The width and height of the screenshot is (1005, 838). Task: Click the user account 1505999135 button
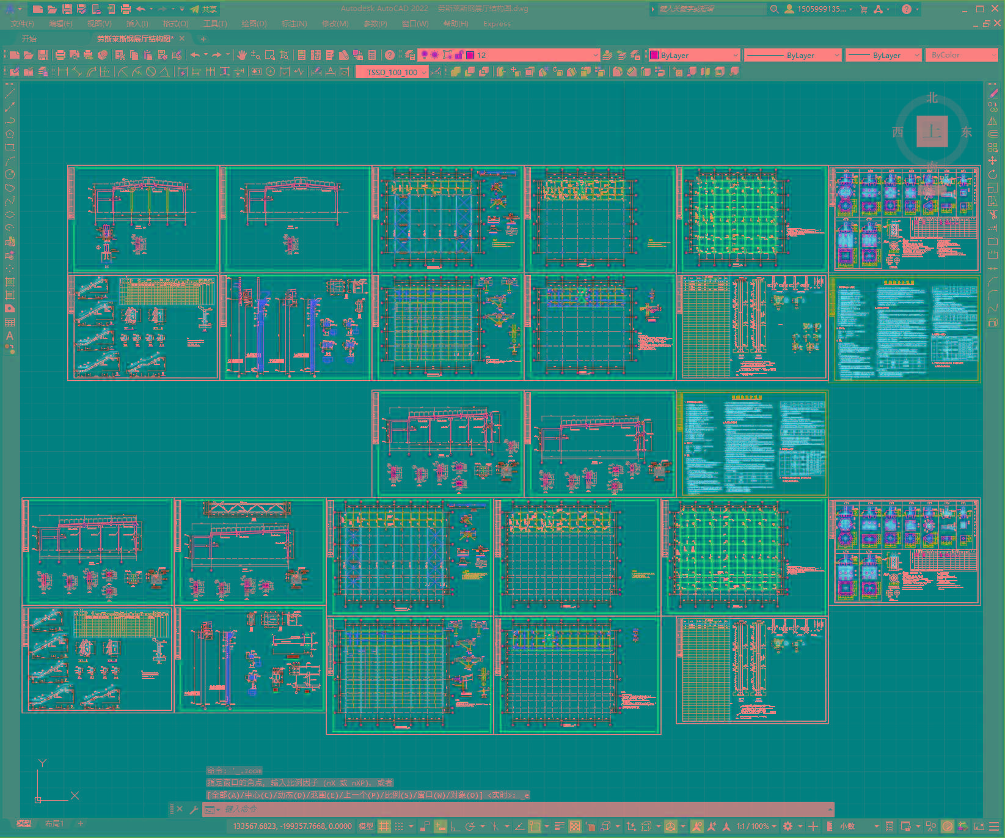pyautogui.click(x=818, y=9)
